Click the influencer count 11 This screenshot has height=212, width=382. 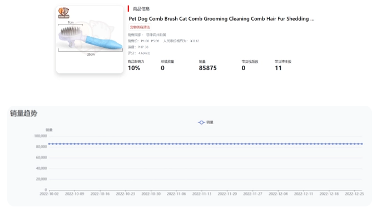278,68
